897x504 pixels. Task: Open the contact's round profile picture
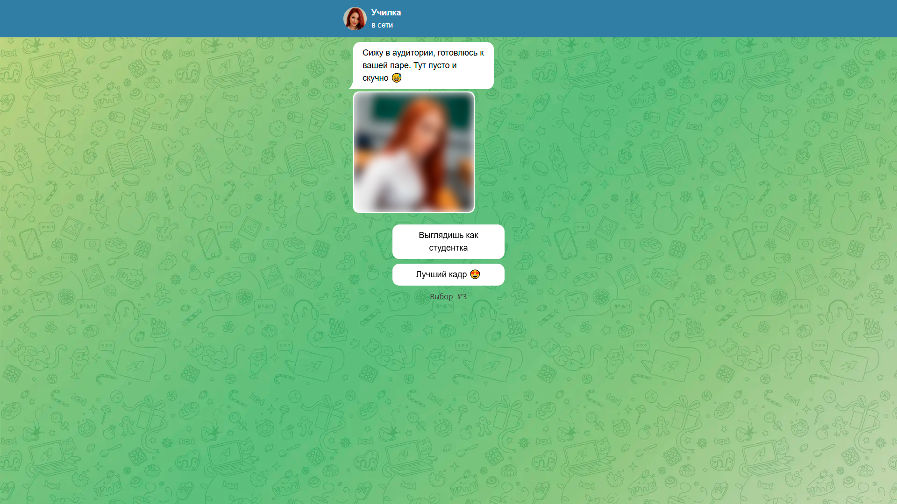coord(355,18)
